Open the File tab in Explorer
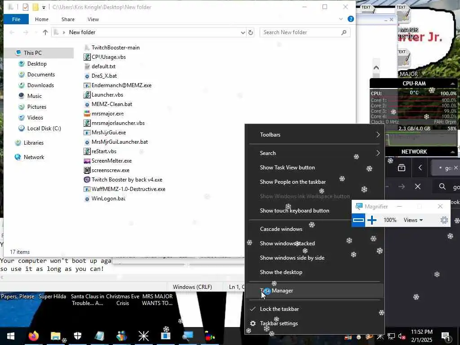The height and width of the screenshot is (345, 460). click(16, 19)
